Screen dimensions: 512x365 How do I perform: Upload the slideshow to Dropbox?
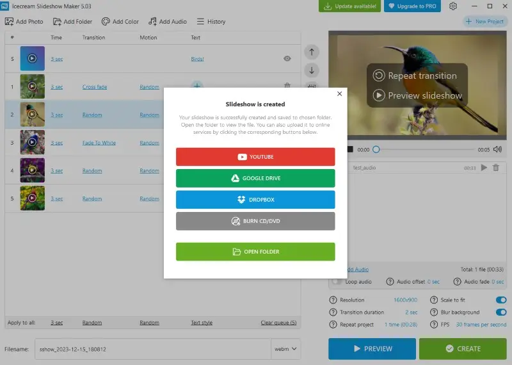[255, 200]
